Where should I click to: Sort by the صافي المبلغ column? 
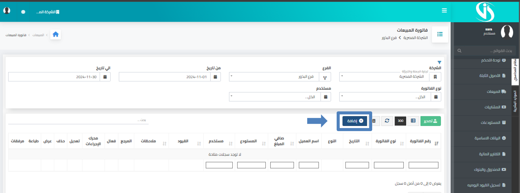click(282, 141)
